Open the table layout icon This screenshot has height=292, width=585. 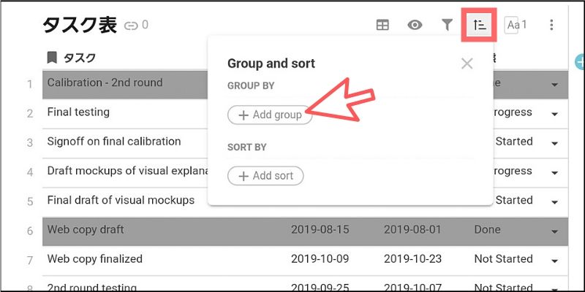[x=382, y=25]
